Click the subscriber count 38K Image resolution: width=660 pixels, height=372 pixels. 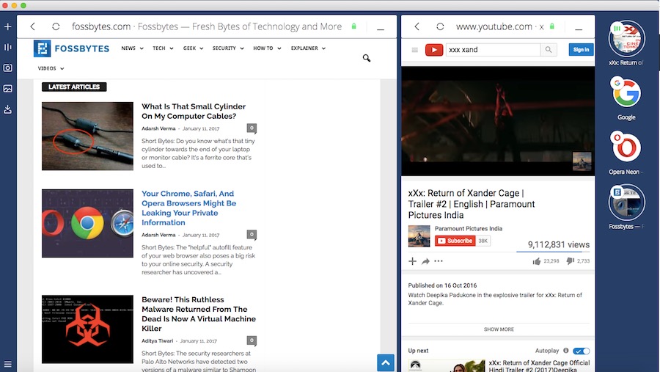(483, 241)
